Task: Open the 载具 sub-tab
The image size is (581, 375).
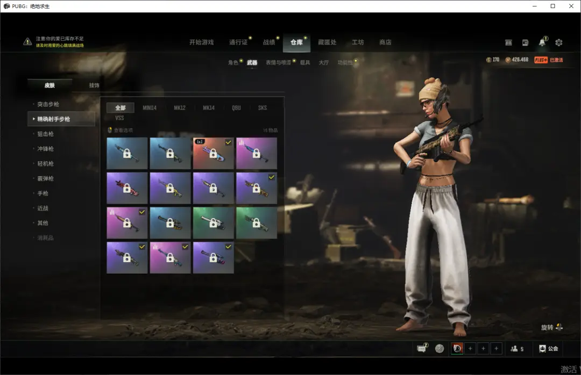Action: tap(305, 62)
